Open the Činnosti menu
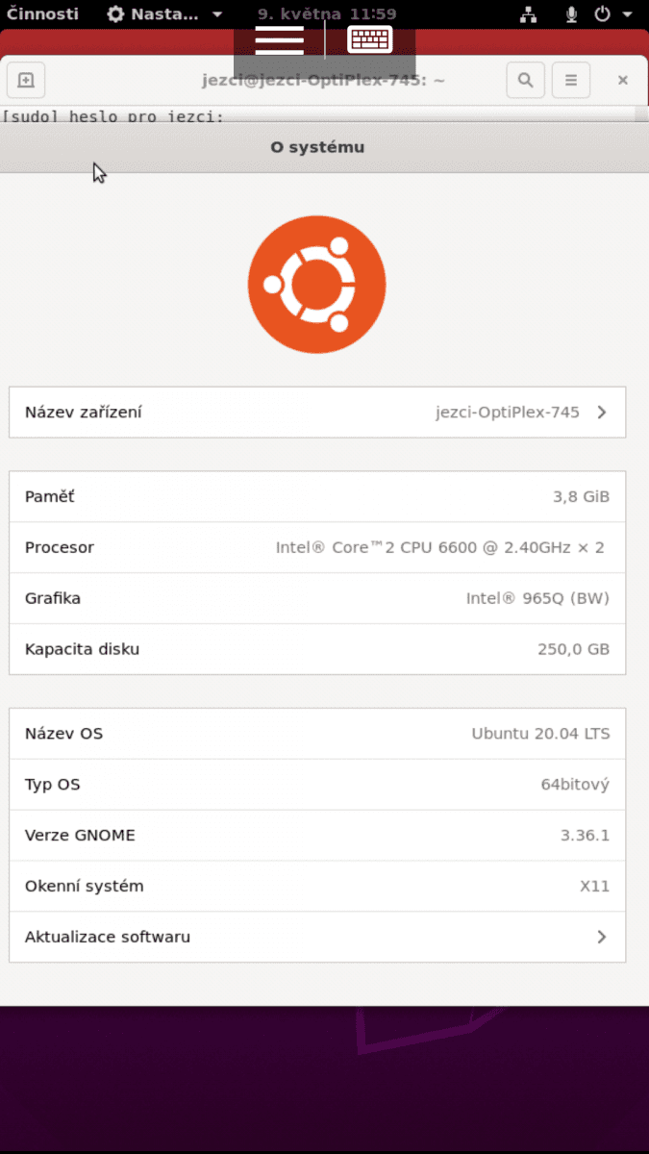Viewport: 649px width, 1154px height. tap(42, 14)
